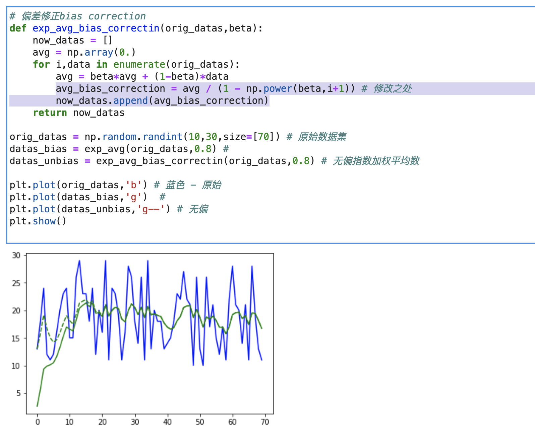Click the comment '# 修改之处'
This screenshot has width=535, height=430.
click(x=387, y=88)
